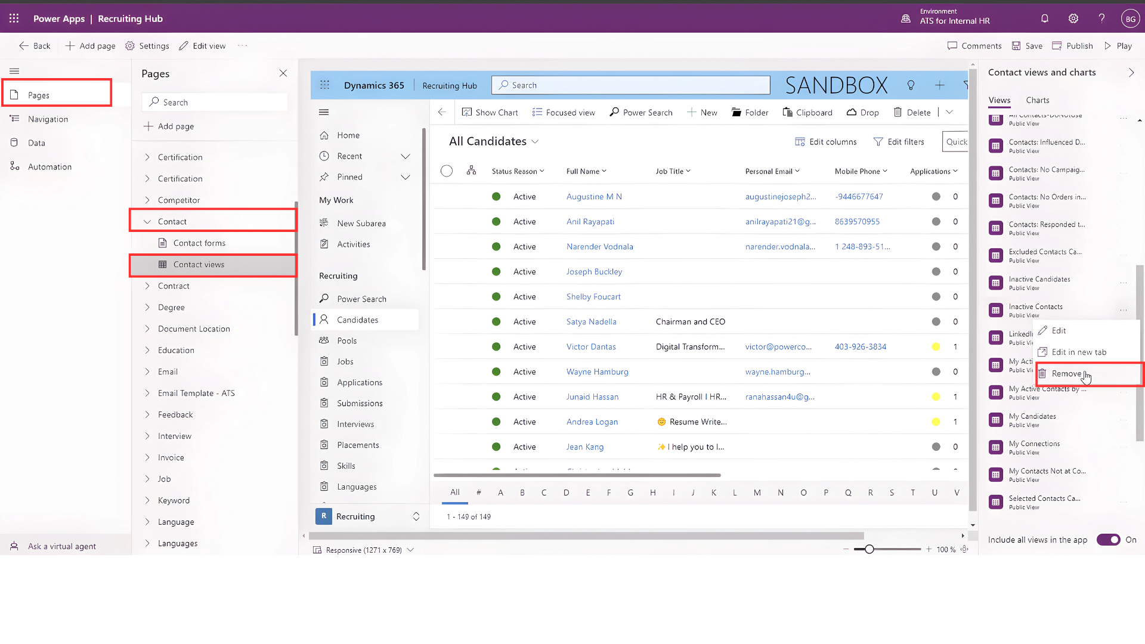The image size is (1145, 644).
Task: Click the zoom out minus button
Action: click(846, 549)
